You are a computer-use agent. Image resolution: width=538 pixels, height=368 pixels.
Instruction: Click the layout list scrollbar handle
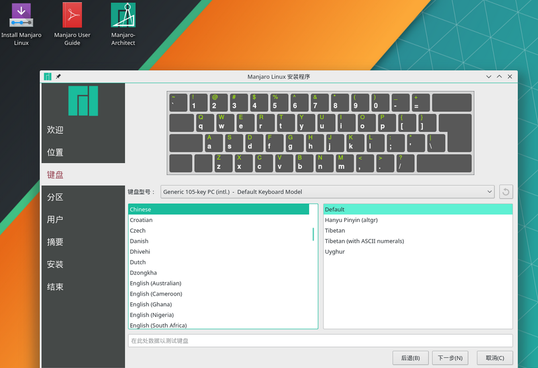click(x=313, y=234)
